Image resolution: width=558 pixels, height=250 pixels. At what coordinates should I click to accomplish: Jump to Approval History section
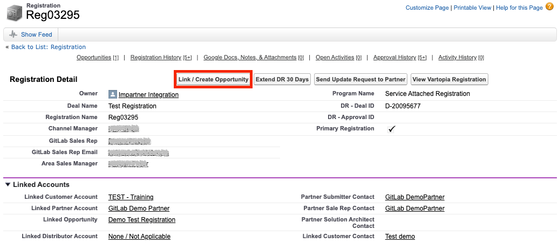pos(394,58)
